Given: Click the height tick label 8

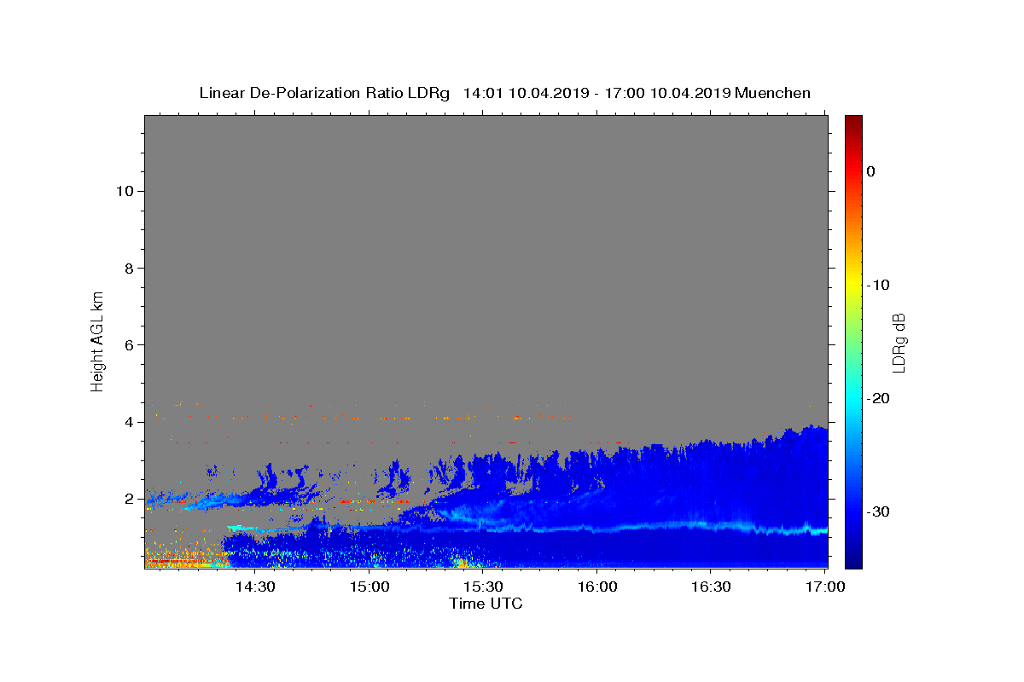Looking at the screenshot, I should click(x=130, y=268).
